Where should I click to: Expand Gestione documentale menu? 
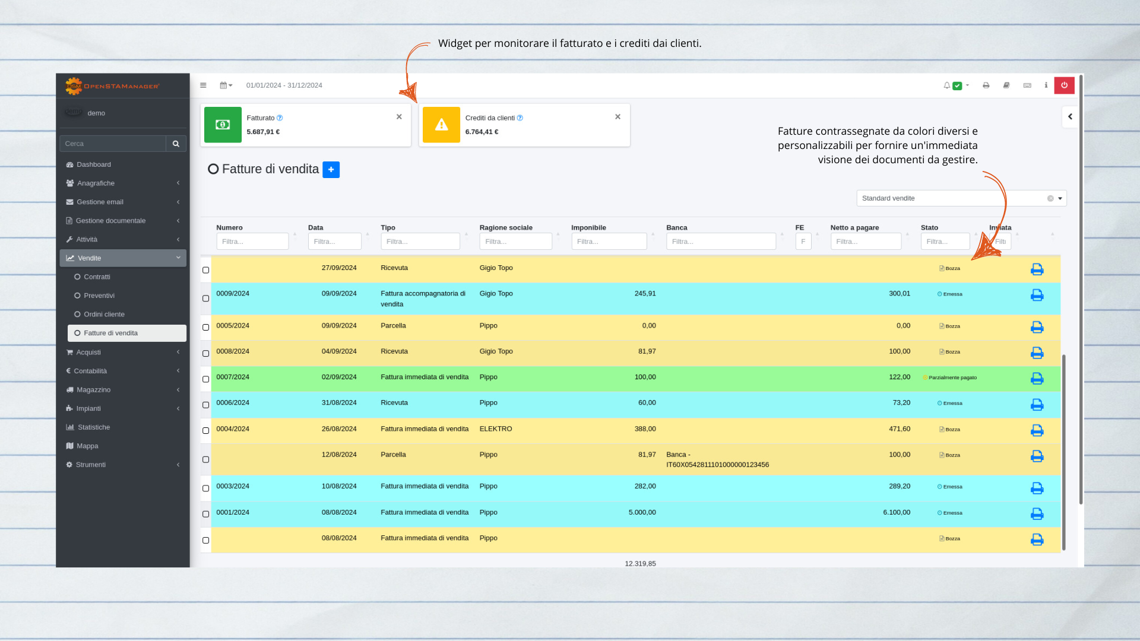click(x=123, y=221)
